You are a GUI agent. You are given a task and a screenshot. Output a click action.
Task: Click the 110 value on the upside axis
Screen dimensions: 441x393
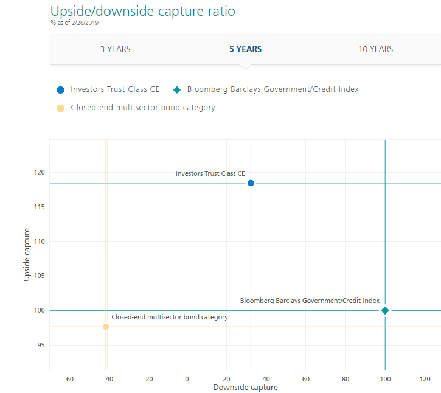pyautogui.click(x=40, y=242)
